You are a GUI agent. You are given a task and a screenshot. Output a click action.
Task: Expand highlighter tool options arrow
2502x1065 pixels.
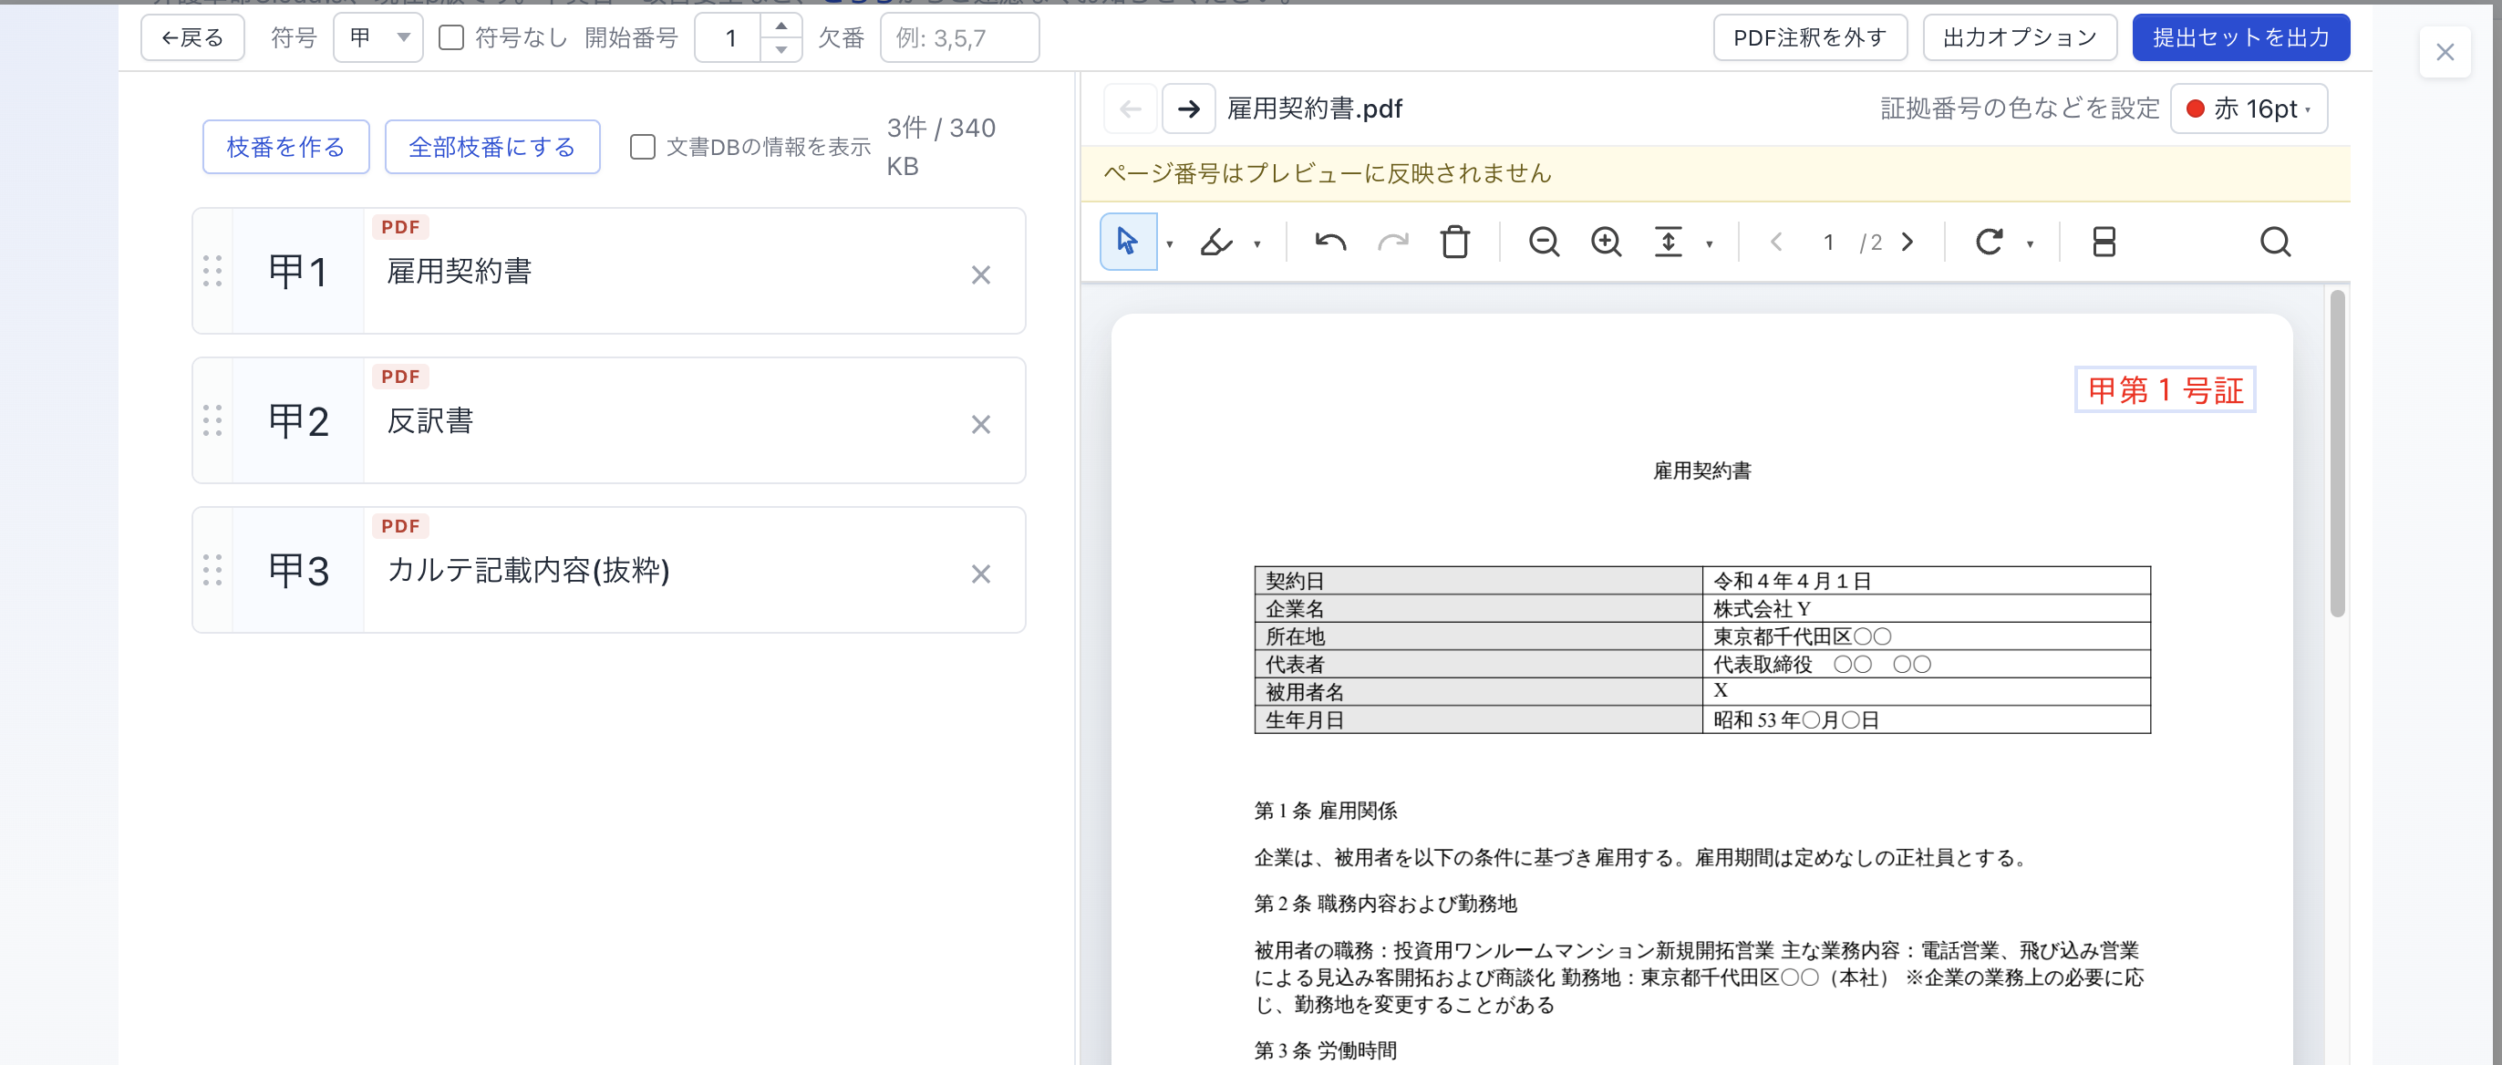1256,243
